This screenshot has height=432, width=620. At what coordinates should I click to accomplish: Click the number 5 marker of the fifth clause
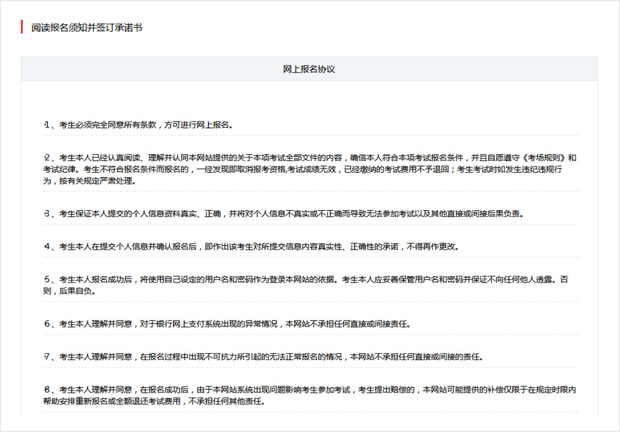coord(47,280)
